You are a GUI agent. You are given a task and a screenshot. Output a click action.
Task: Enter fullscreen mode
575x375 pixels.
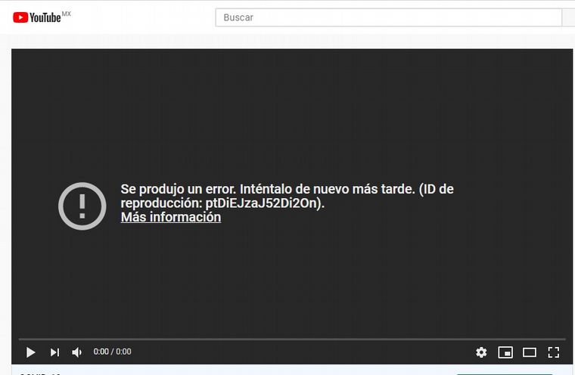click(x=553, y=352)
